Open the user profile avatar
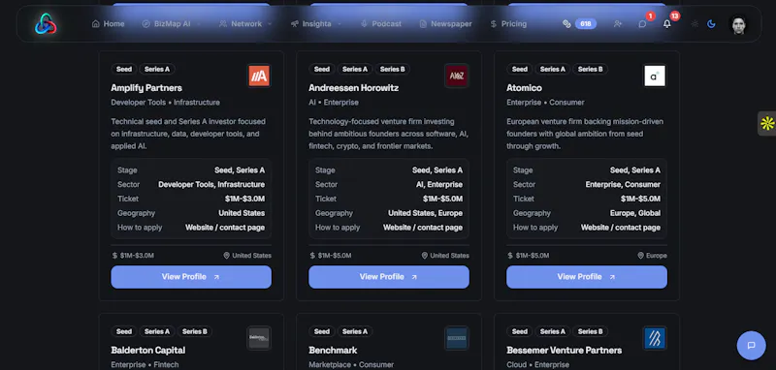 [738, 23]
